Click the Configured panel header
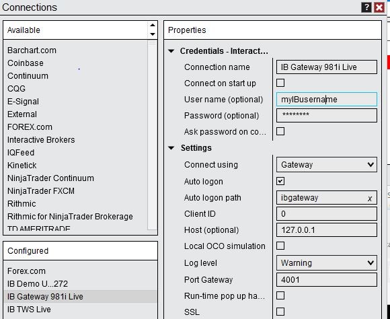 point(80,251)
